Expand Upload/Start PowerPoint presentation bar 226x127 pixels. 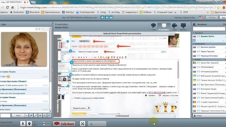click(x=122, y=34)
